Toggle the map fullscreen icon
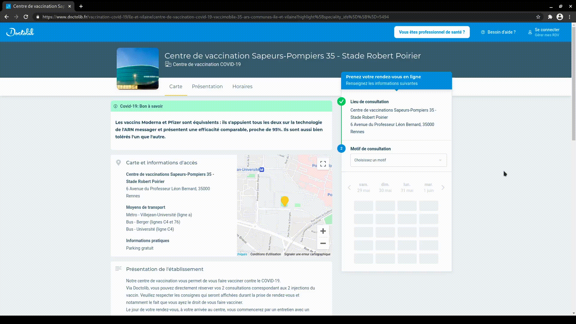Screen dimensions: 576x324 (323, 164)
